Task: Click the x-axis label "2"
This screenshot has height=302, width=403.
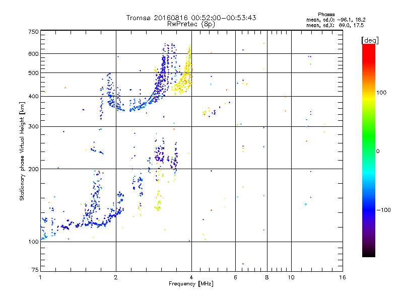Action: [116, 277]
